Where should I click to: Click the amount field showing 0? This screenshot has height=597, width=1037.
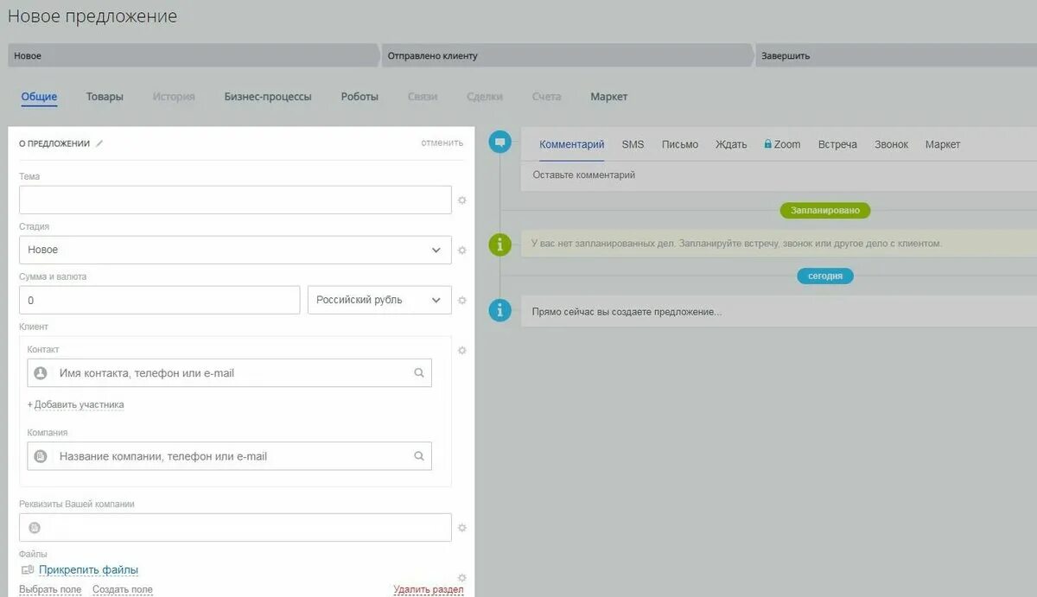159,300
